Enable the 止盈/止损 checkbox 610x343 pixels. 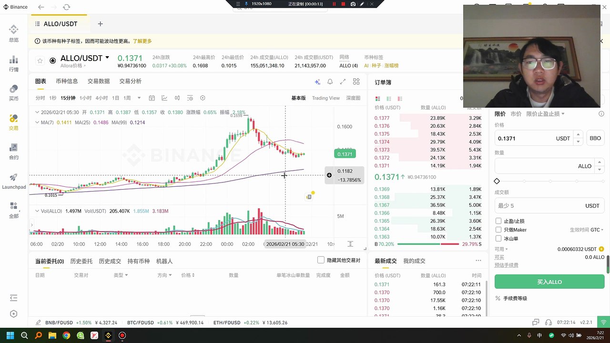click(498, 221)
